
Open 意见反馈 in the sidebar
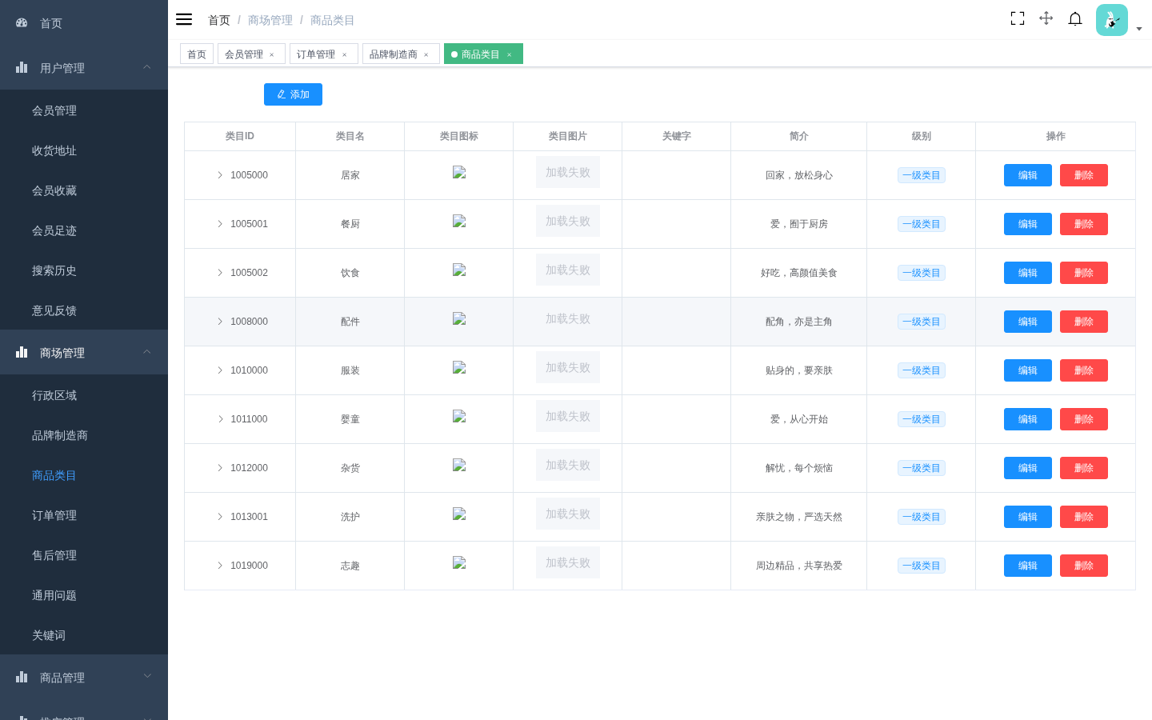tap(84, 310)
